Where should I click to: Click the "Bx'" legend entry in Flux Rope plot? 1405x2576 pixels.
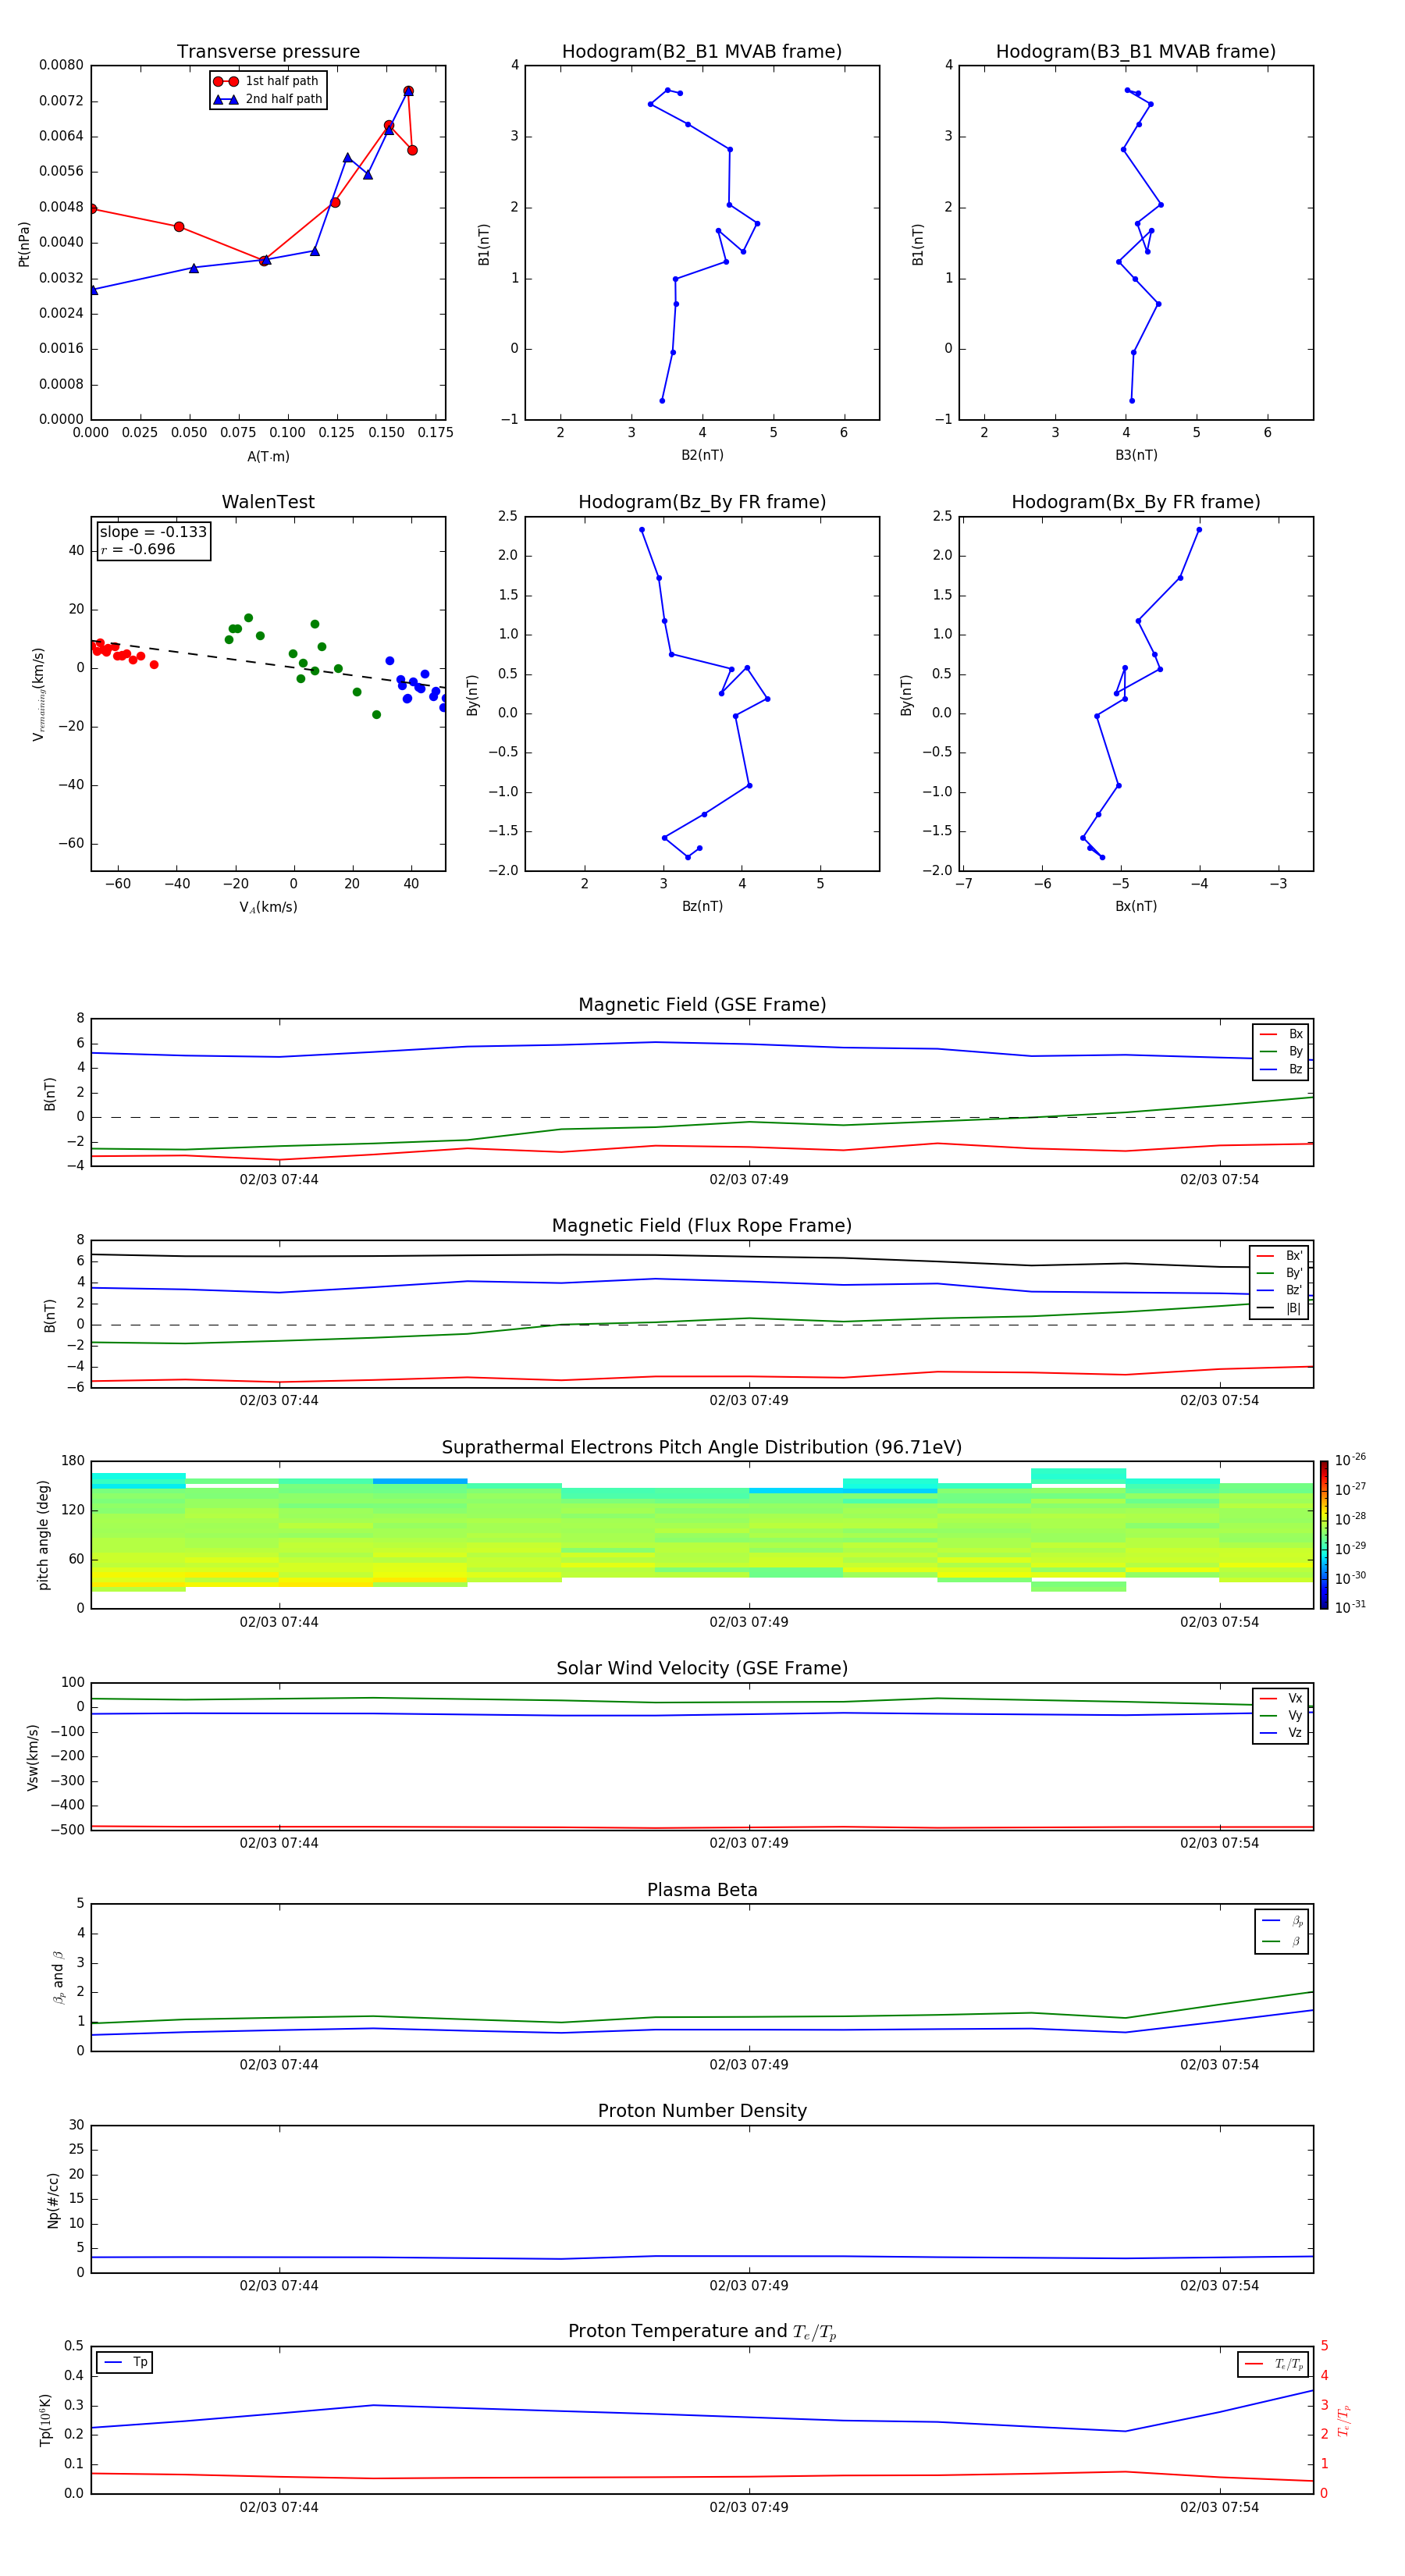point(1279,1256)
